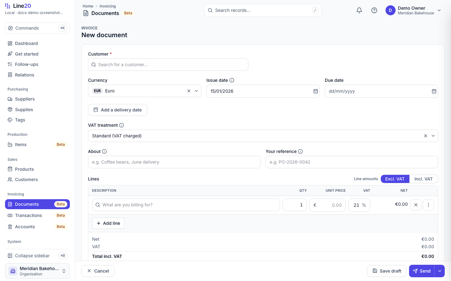Click the unit price field

click(328, 205)
